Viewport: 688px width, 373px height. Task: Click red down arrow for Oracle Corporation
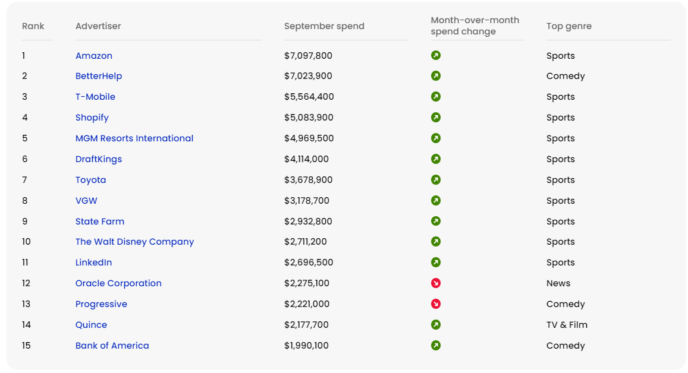(436, 283)
